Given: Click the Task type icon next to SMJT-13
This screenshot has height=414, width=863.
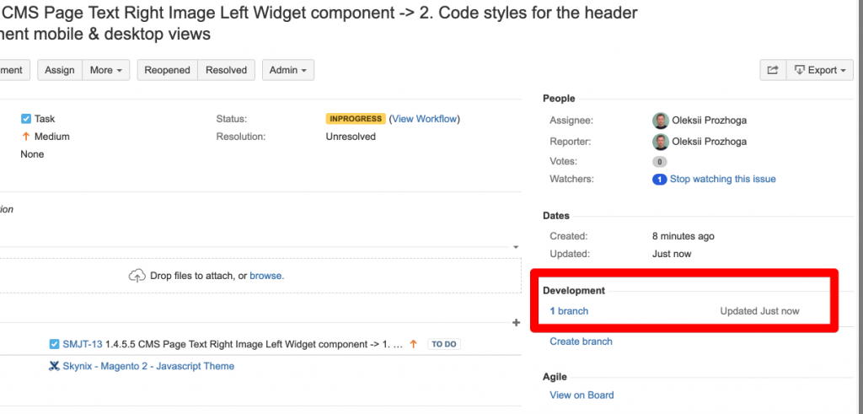Looking at the screenshot, I should [x=54, y=344].
